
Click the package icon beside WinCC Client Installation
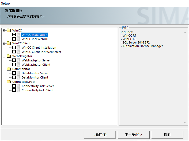[18, 48]
